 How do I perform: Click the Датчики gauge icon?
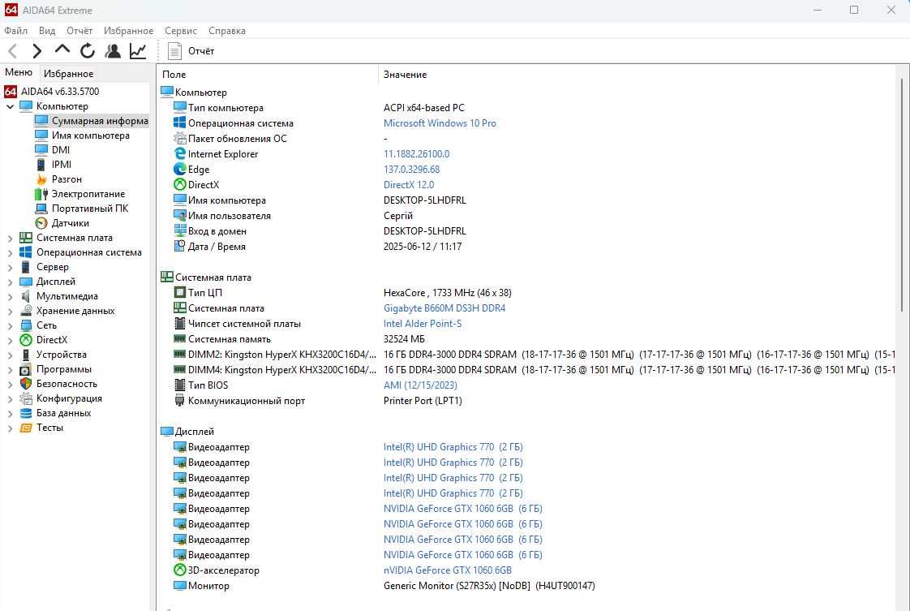point(41,223)
